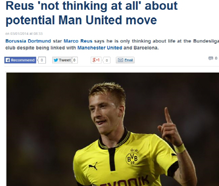Click the article photo of the Dortmund player
The height and width of the screenshot is (186, 219).
113,129
